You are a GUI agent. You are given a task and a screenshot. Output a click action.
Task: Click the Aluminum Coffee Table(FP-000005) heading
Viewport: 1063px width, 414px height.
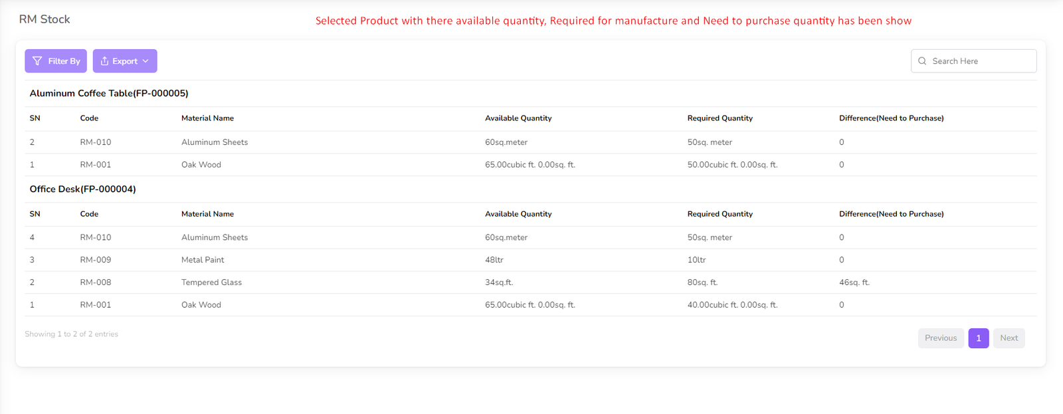point(109,94)
